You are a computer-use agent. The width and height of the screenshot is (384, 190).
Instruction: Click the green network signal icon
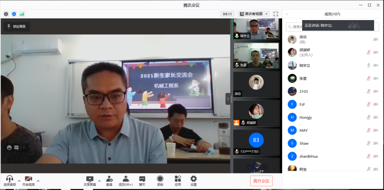(x=22, y=14)
